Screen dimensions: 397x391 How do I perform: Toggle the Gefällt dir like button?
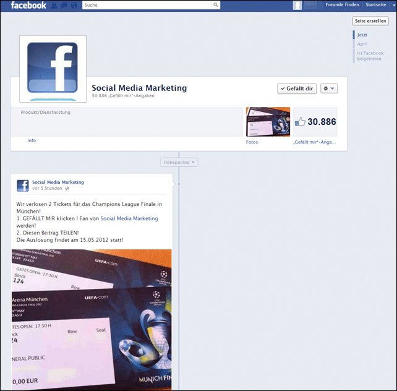tap(297, 88)
